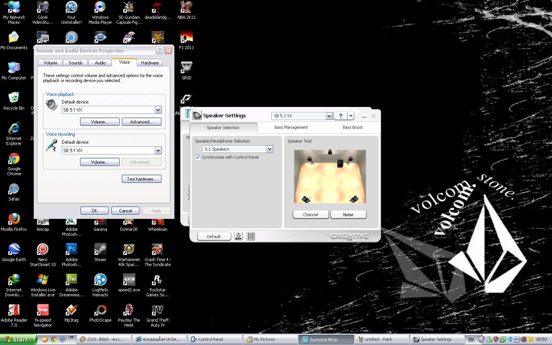Open Voice playback default device dropdown
The width and height of the screenshot is (552, 345).
point(158,110)
